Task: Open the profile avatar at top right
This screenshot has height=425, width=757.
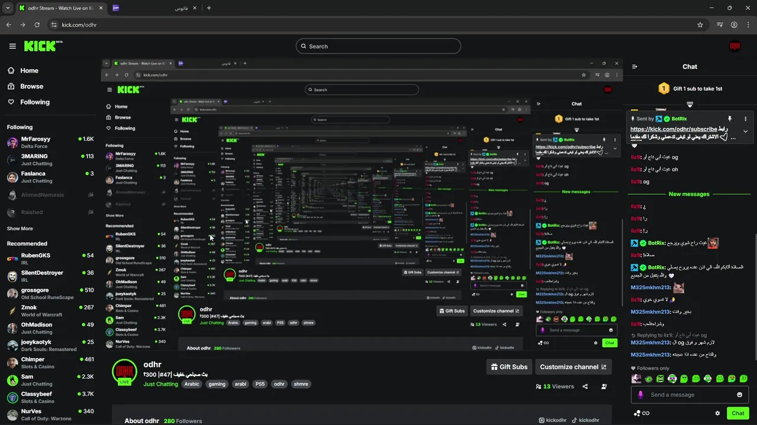Action: tap(735, 46)
